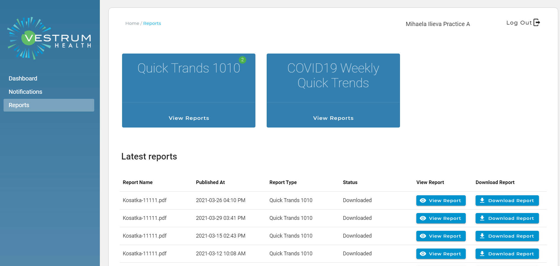View Reports for Quick Trands 1010 card

pyautogui.click(x=189, y=118)
